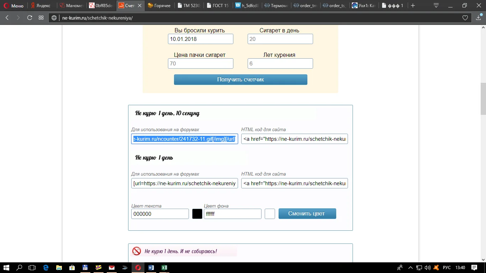
Task: Switch to Excel in the taskbar
Action: (164, 268)
